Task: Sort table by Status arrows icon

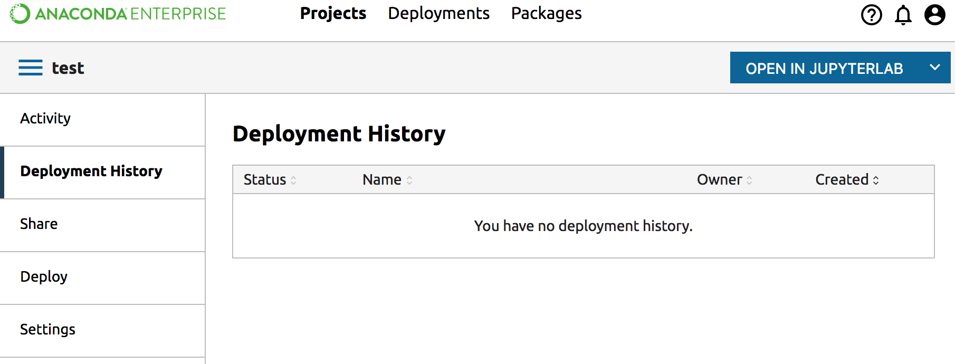Action: click(293, 180)
